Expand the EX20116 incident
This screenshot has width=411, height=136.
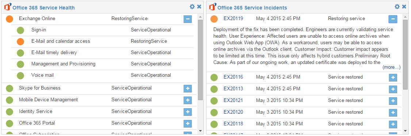(393, 78)
